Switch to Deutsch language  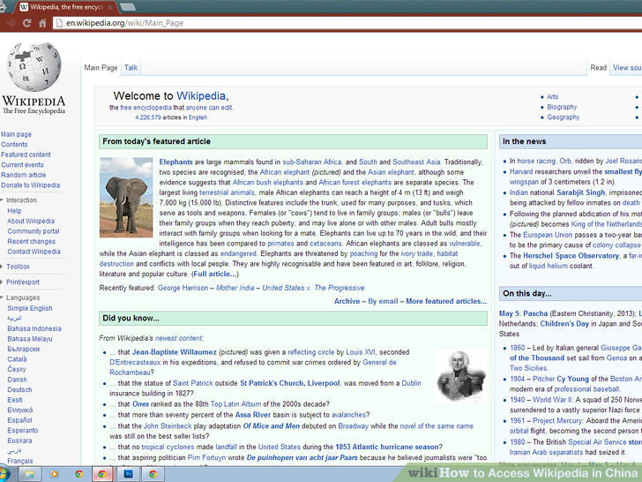[x=19, y=390]
